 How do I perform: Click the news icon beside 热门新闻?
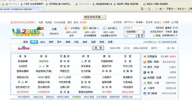click(x=145, y=93)
